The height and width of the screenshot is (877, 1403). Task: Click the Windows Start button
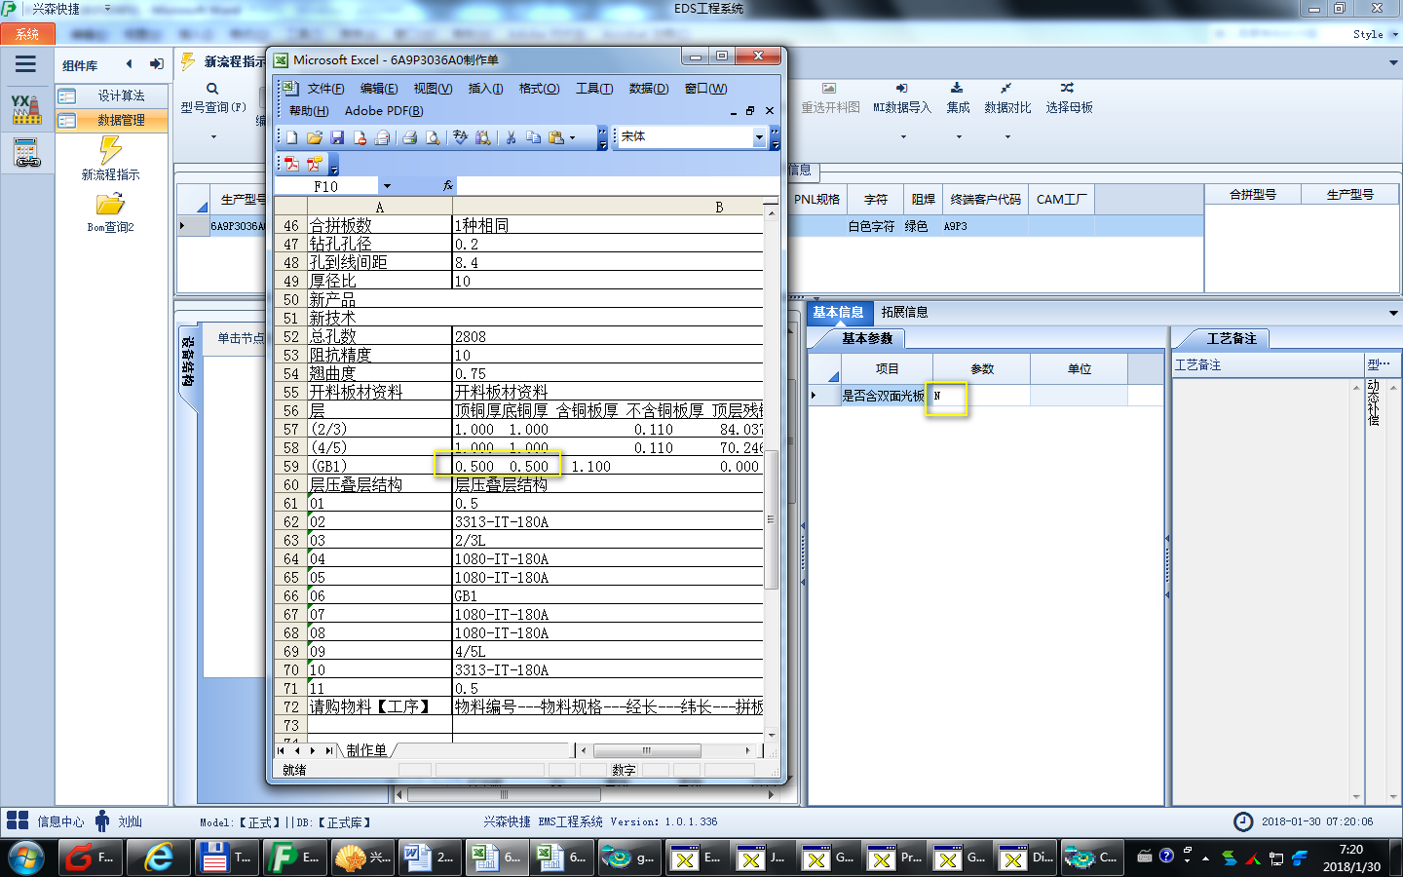tap(26, 858)
